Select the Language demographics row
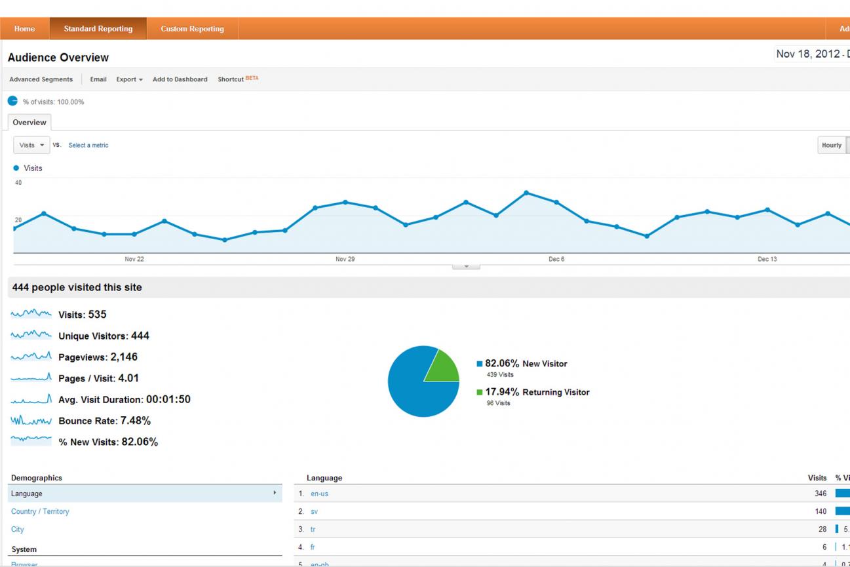 coord(144,494)
